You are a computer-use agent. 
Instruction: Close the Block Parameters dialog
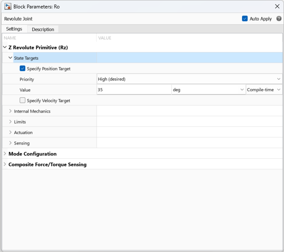point(277,6)
